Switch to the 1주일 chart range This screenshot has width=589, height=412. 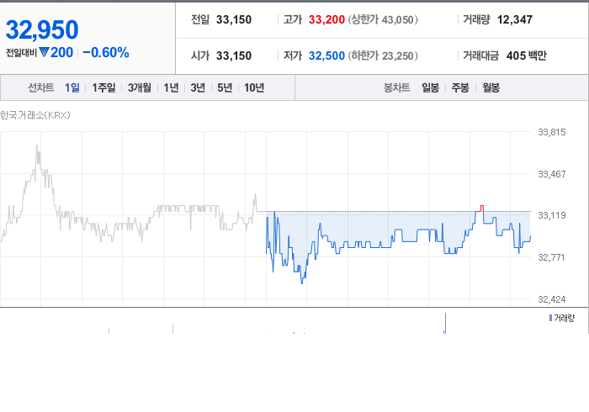[x=103, y=87]
